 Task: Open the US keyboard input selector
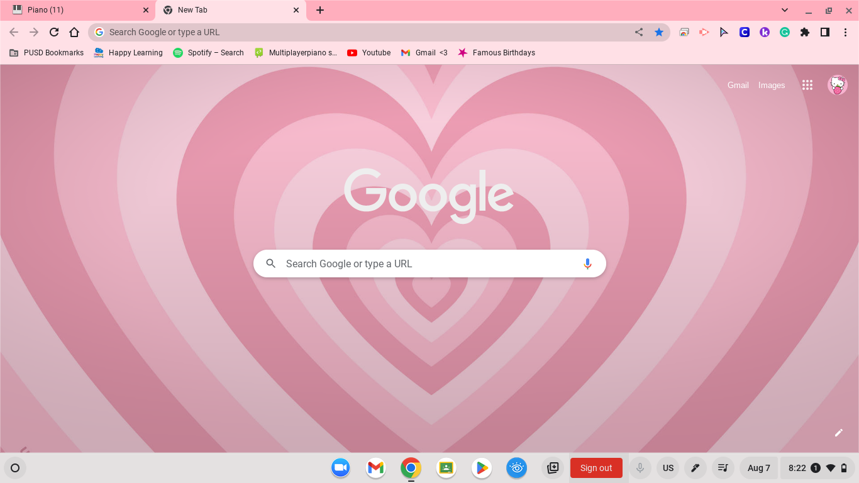[x=668, y=468]
